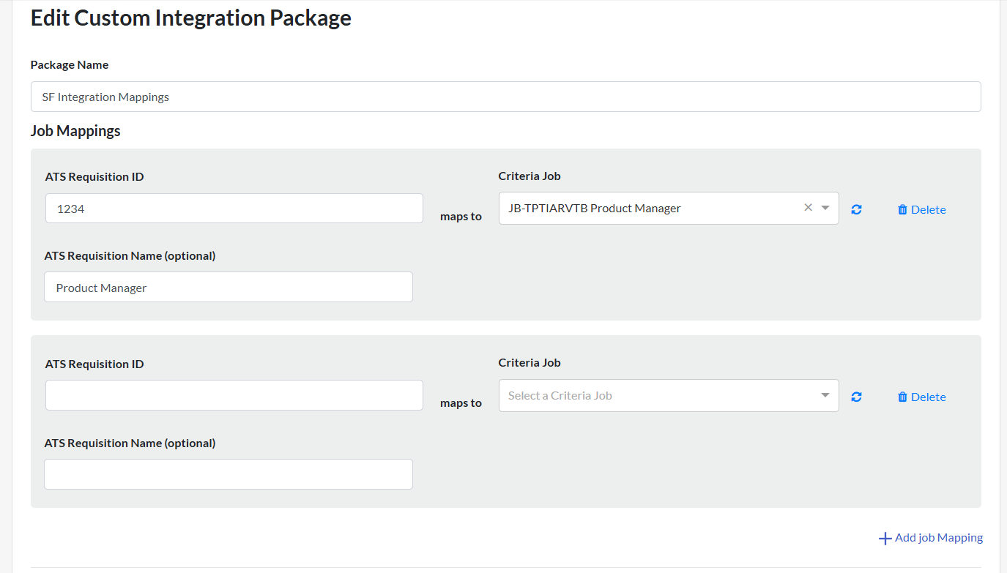Expand the arrow on the JB-TPTIARVTB dropdown
This screenshot has height=573, width=1007.
point(825,208)
